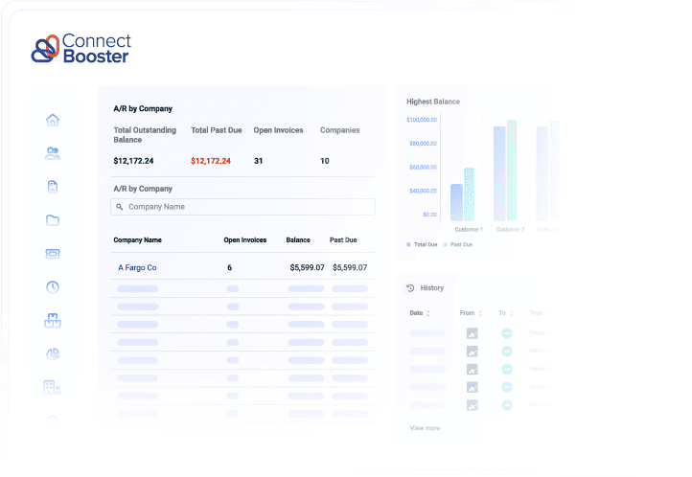Select the payment card sidebar icon
The height and width of the screenshot is (477, 692).
coord(53,254)
